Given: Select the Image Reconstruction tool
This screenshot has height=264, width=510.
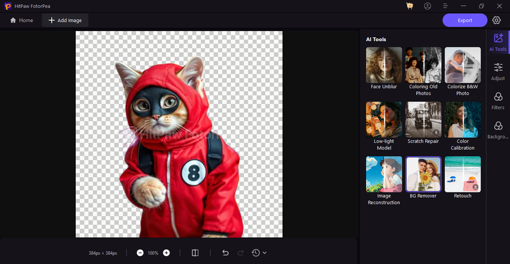Looking at the screenshot, I should click(x=384, y=174).
